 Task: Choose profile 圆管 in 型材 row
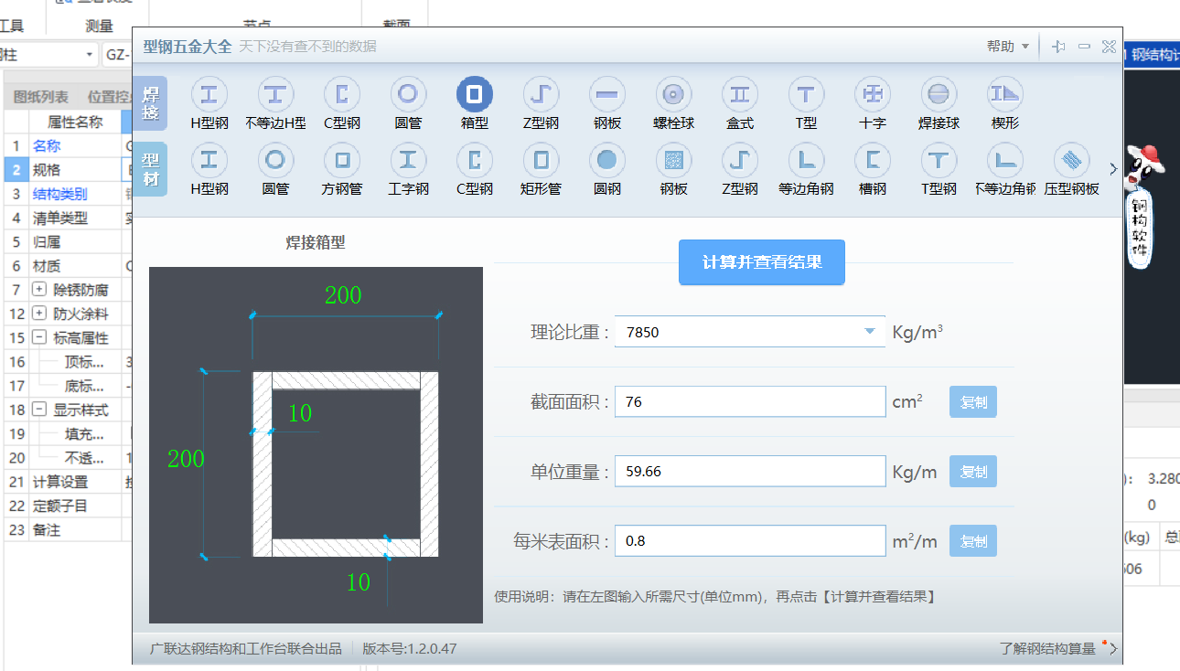(x=275, y=160)
